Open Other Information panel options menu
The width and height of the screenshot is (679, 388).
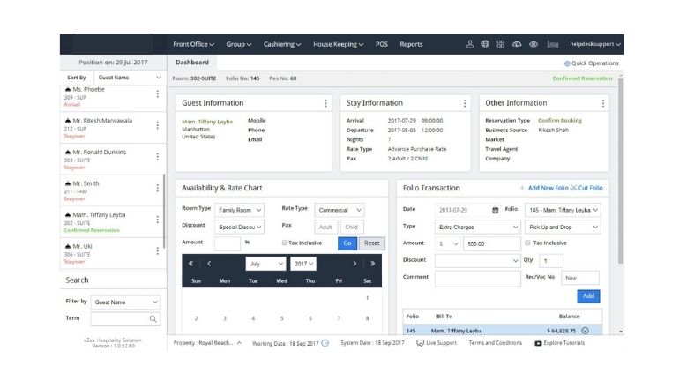pos(603,103)
